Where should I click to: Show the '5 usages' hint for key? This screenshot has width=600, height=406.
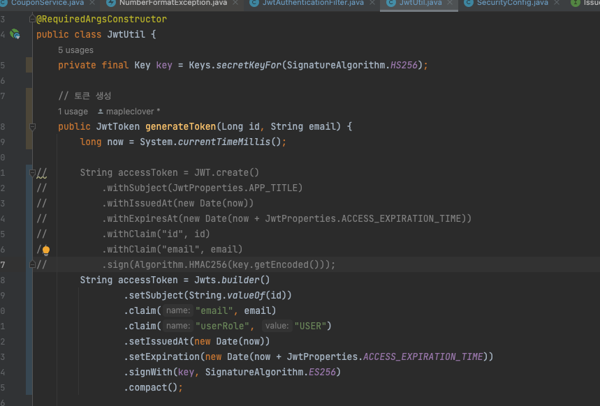(75, 50)
